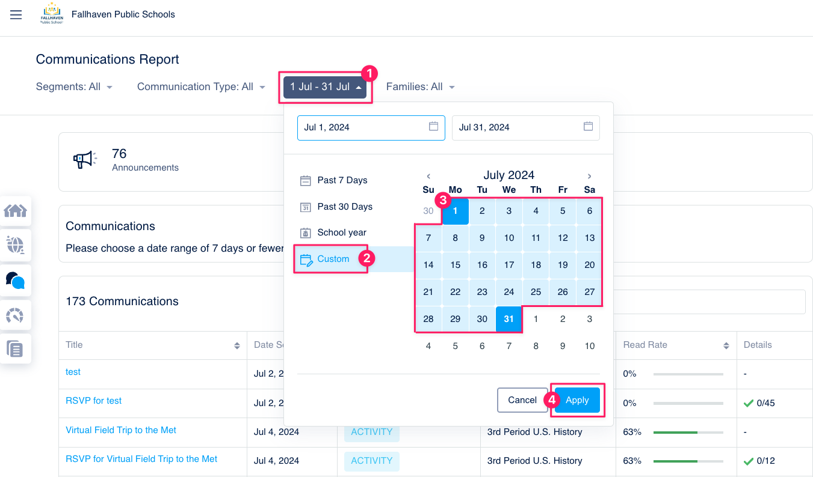813x477 pixels.
Task: Apply the selected date range
Action: 577,400
